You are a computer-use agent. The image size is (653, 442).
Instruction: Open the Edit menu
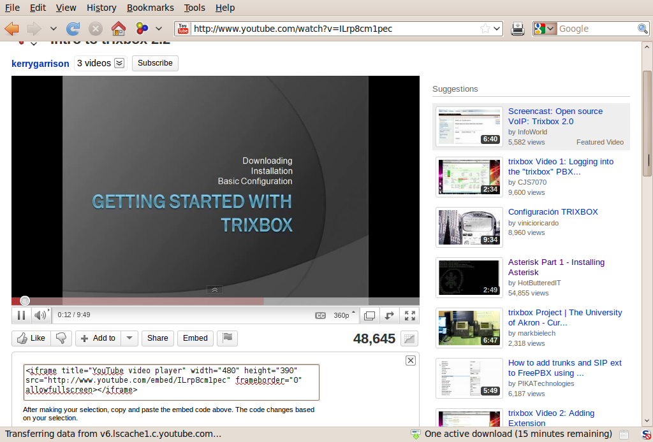click(x=38, y=8)
